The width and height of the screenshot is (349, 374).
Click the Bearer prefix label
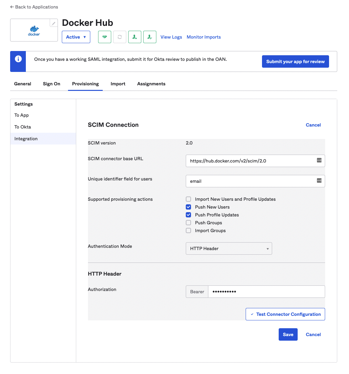tap(197, 292)
